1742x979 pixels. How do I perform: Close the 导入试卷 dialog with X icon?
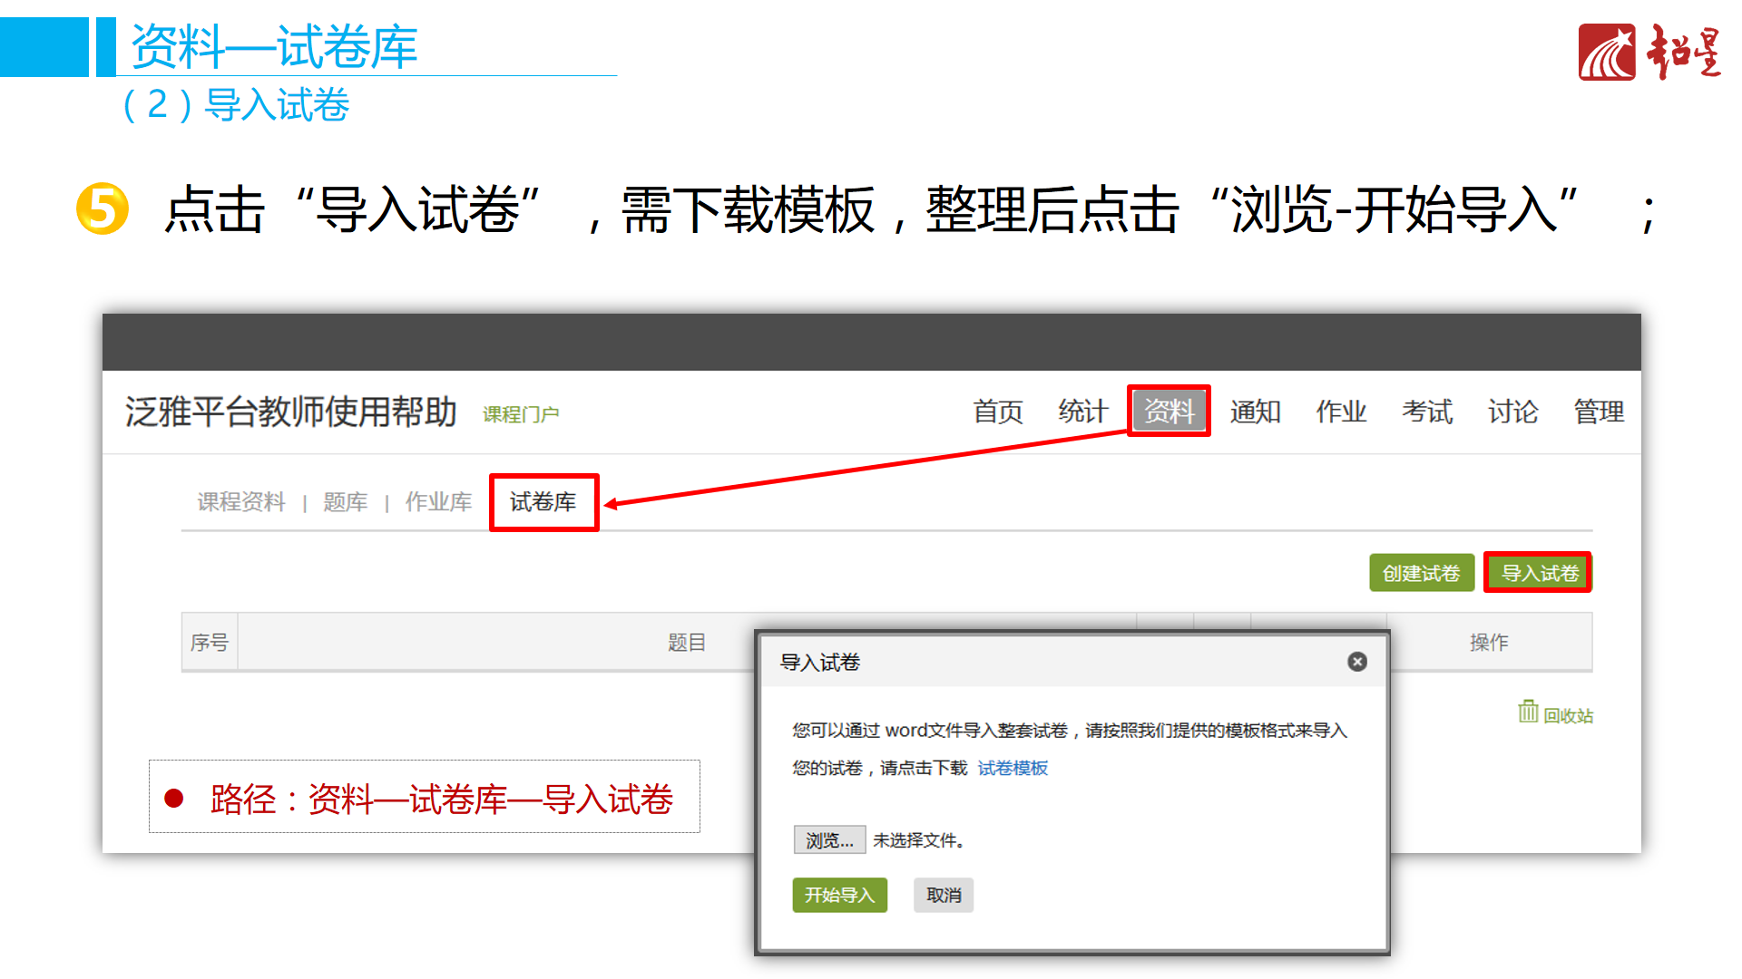tap(1356, 662)
